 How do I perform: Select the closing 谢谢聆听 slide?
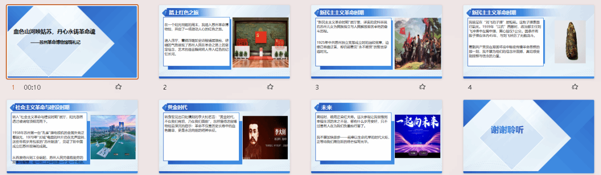pyautogui.click(x=529, y=137)
